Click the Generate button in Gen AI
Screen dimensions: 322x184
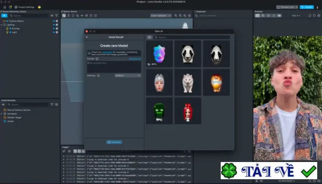pos(114,142)
